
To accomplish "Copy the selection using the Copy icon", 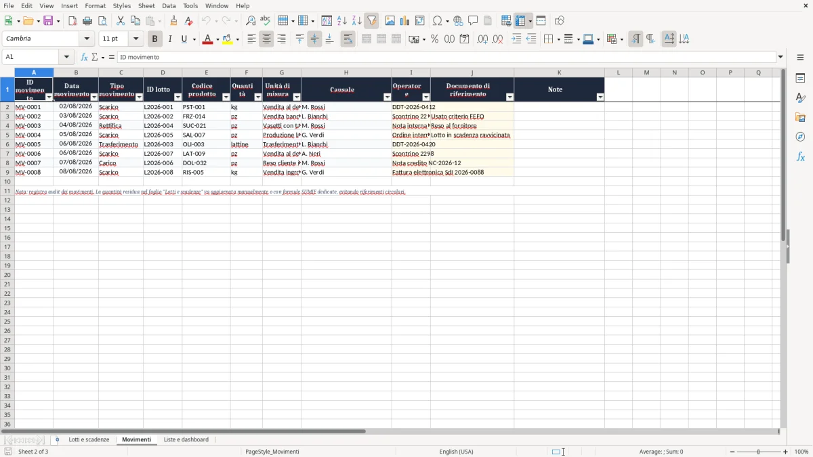I will [135, 21].
